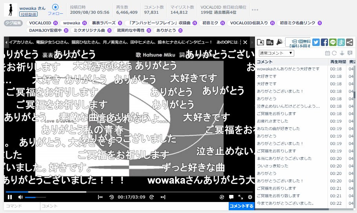Sort the list by 再生時間 column
357x213 pixels.
click(338, 62)
